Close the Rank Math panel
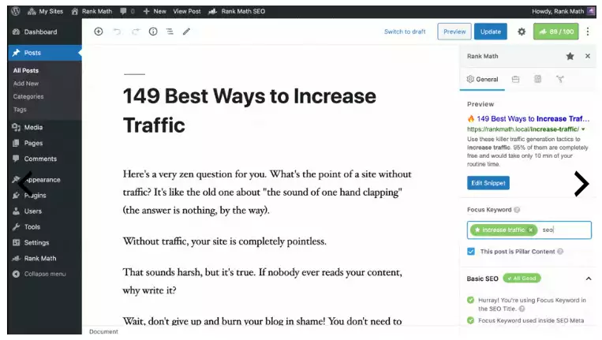Screen dimensions: 602x340 [588, 56]
